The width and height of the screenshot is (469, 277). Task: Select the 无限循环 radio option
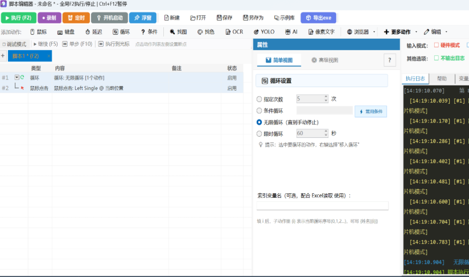260,122
